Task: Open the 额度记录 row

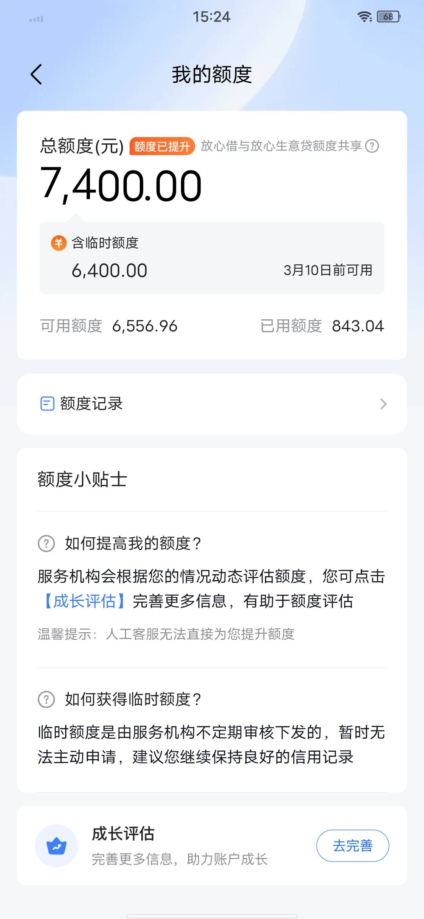Action: click(x=212, y=404)
